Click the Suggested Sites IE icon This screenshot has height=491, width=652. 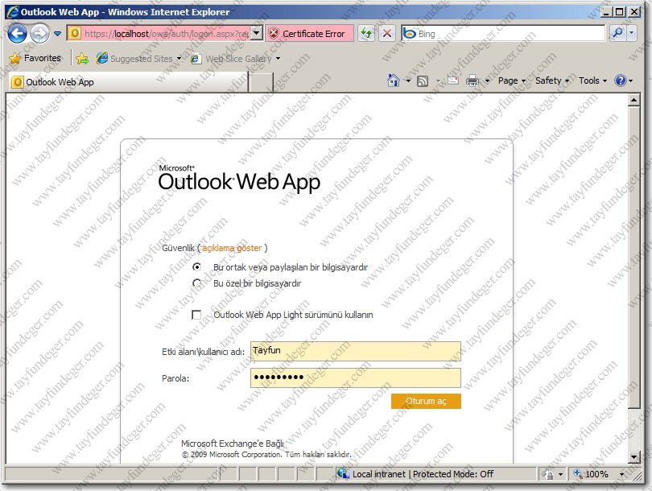coord(102,59)
